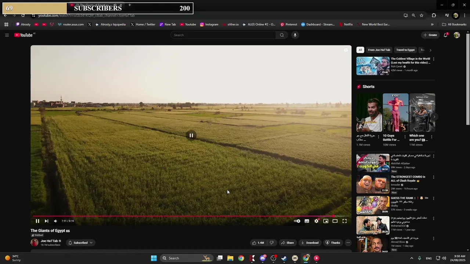This screenshot has height=264, width=470.
Task: Open the Subscribed notification dropdown
Action: click(x=80, y=243)
